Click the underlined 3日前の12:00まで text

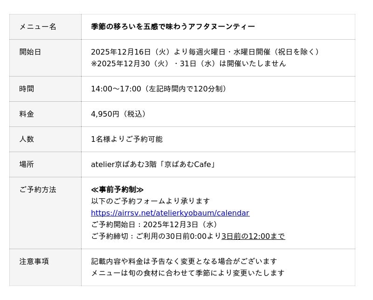[x=253, y=236]
